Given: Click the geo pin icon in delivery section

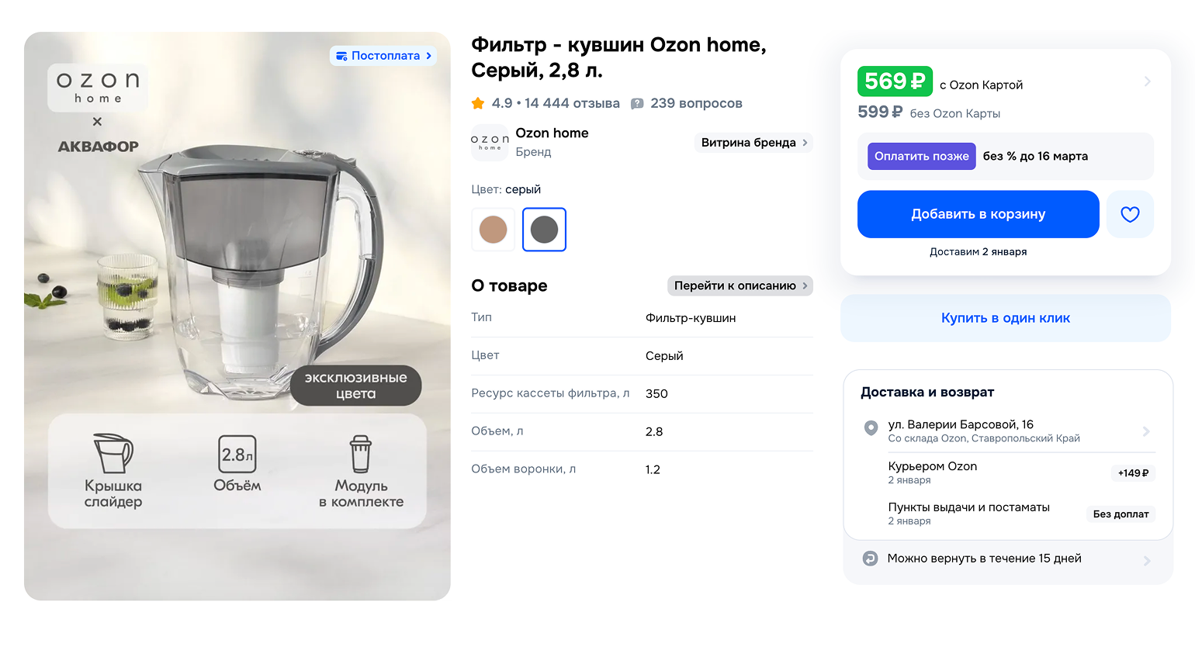Looking at the screenshot, I should tap(871, 427).
